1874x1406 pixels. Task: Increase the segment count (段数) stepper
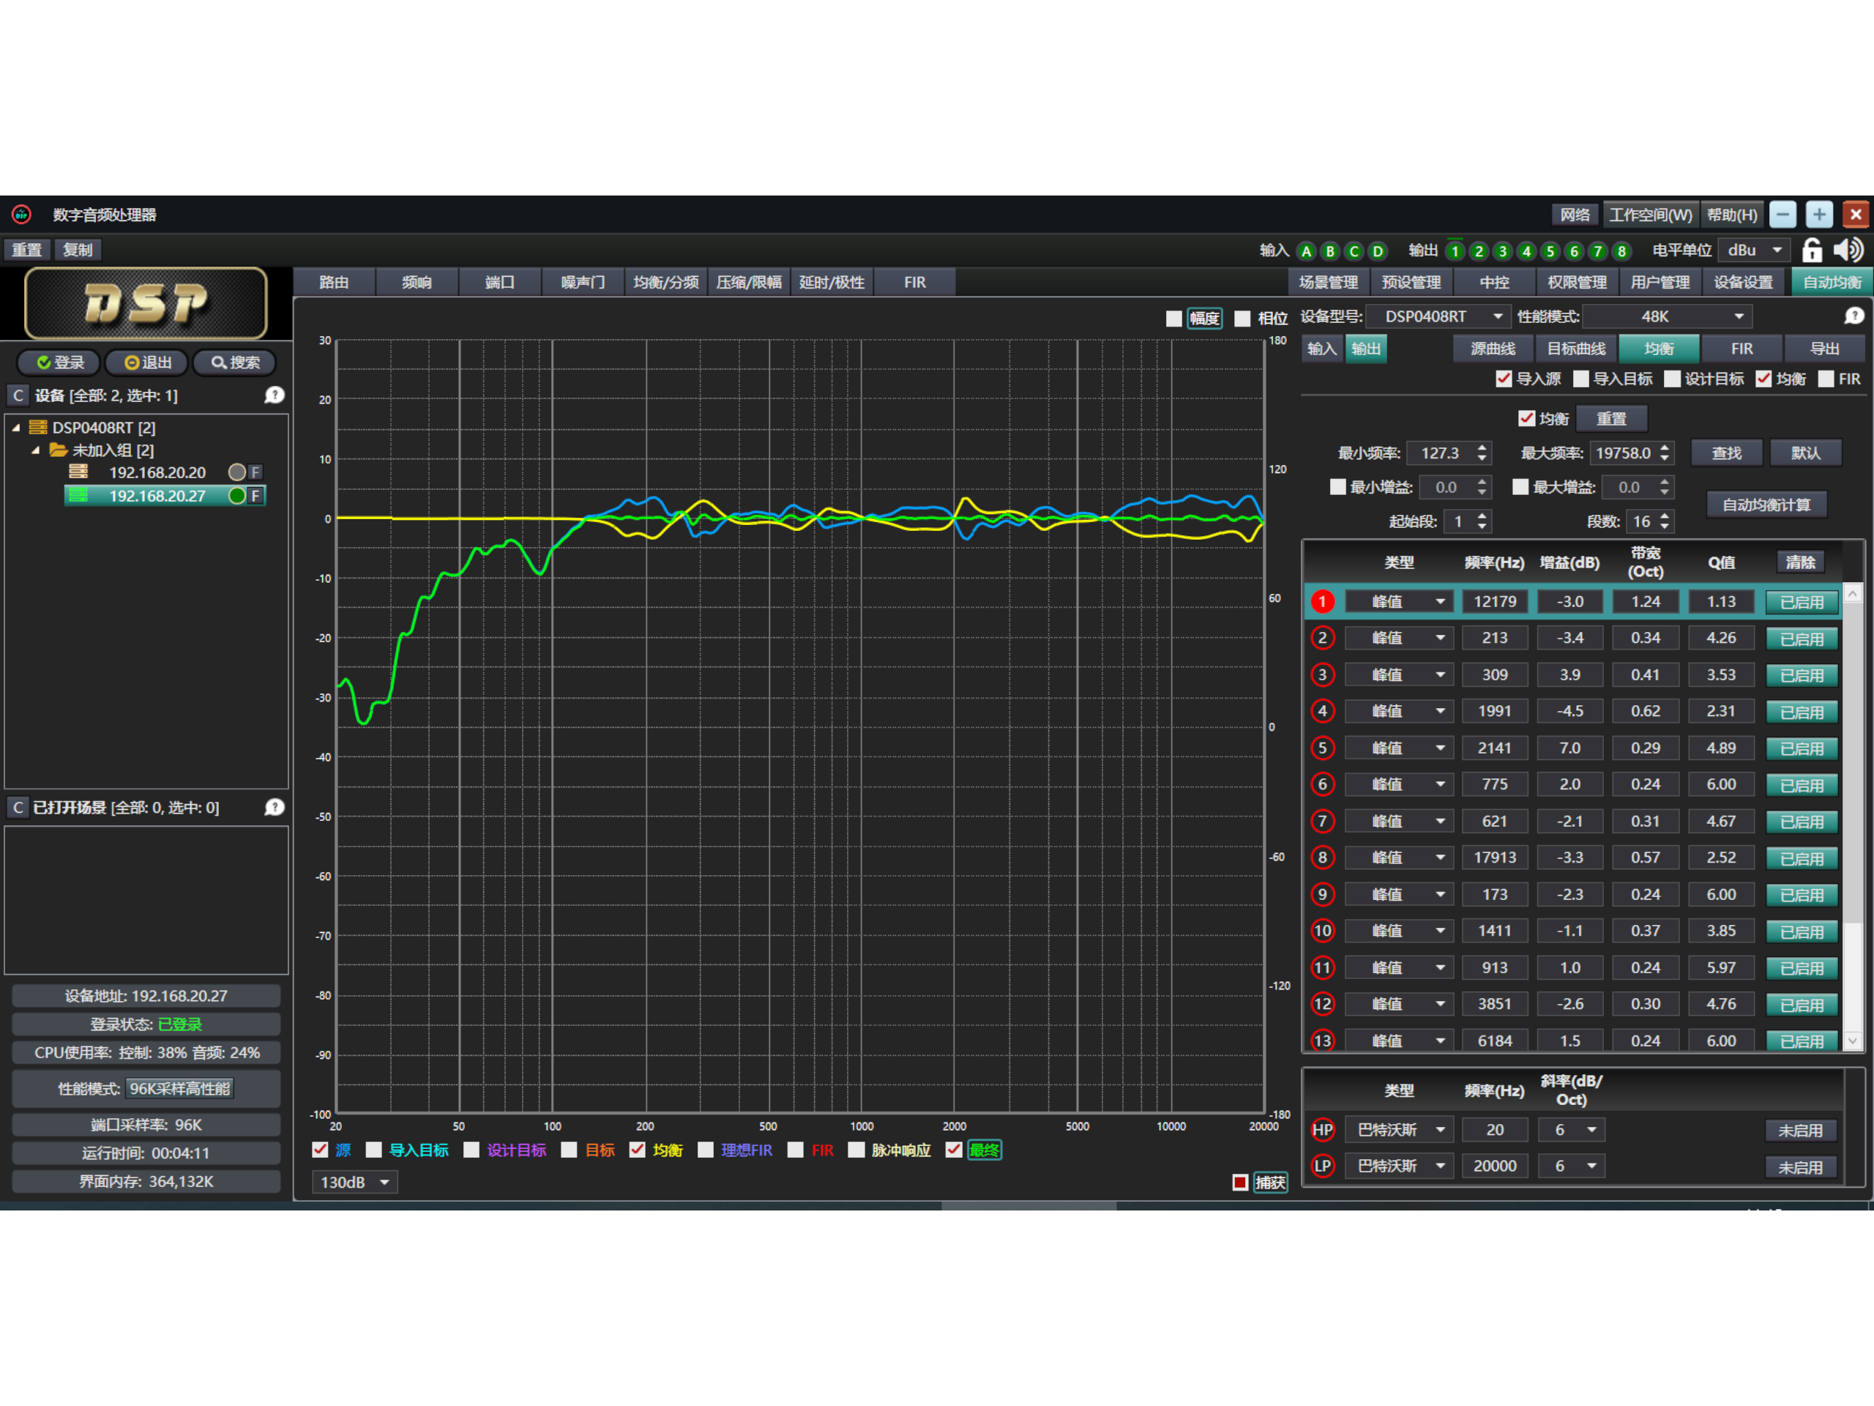point(1665,516)
